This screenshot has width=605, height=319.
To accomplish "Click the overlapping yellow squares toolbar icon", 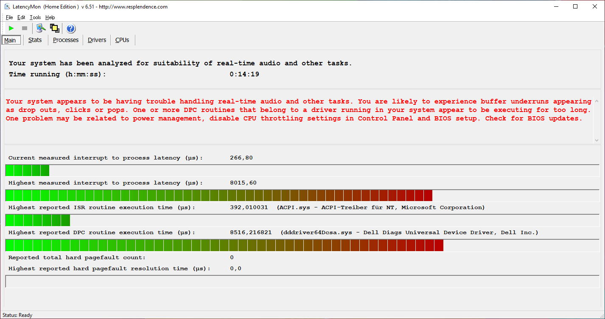I will [x=54, y=28].
